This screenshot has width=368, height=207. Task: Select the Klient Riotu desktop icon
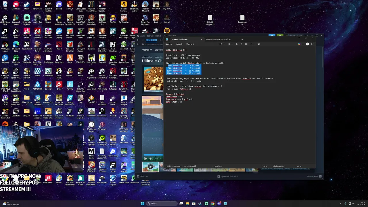tap(16, 5)
